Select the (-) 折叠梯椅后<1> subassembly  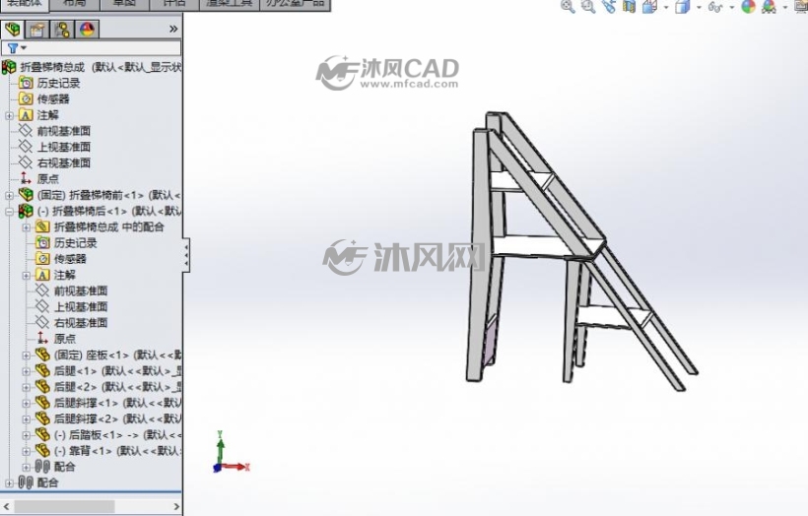tap(100, 211)
